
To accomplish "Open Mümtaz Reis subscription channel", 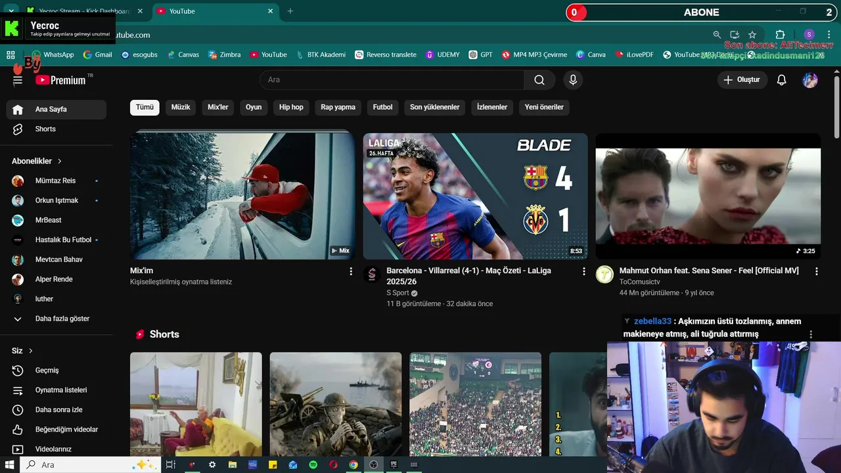I will point(55,181).
